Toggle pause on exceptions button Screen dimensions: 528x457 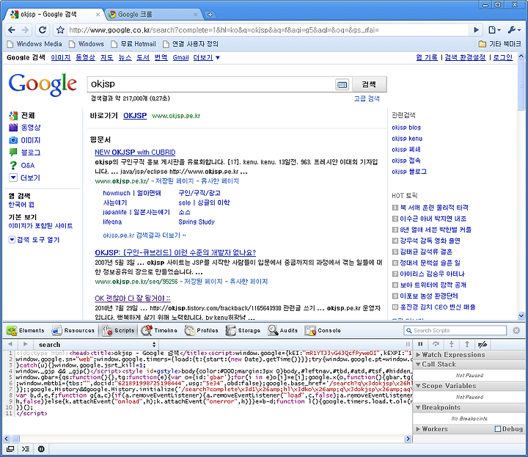[x=41, y=449]
